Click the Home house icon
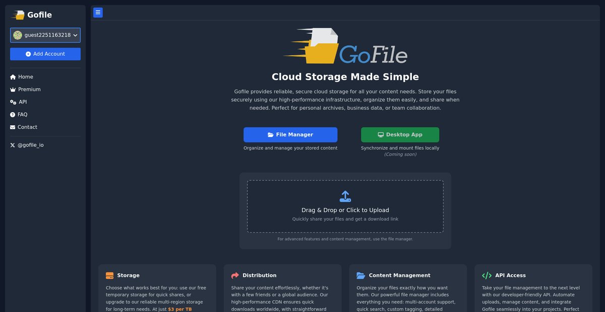 pyautogui.click(x=13, y=77)
